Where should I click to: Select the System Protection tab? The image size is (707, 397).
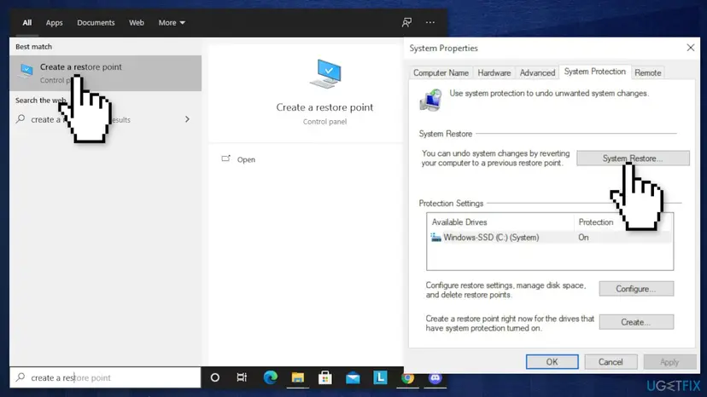click(595, 72)
